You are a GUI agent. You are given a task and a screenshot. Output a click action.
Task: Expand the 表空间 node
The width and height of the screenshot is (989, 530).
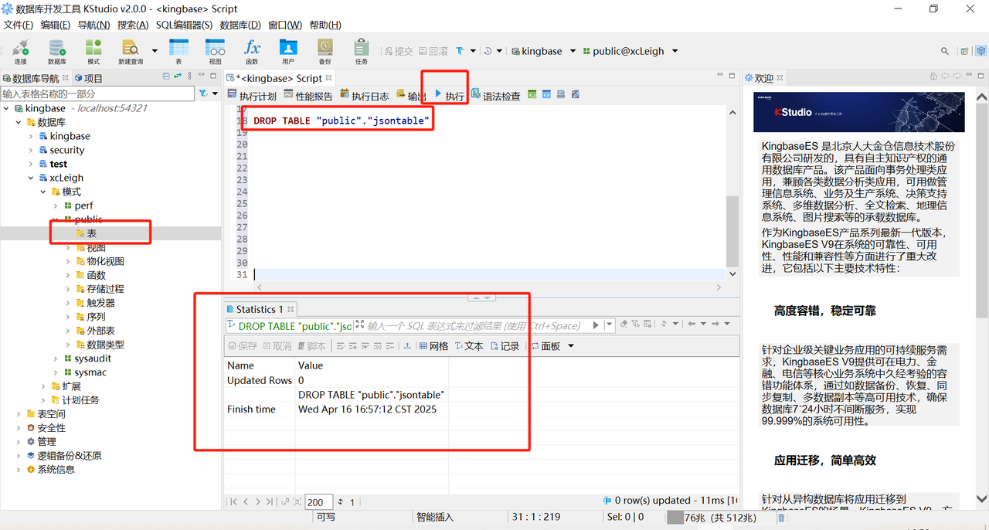click(x=19, y=414)
